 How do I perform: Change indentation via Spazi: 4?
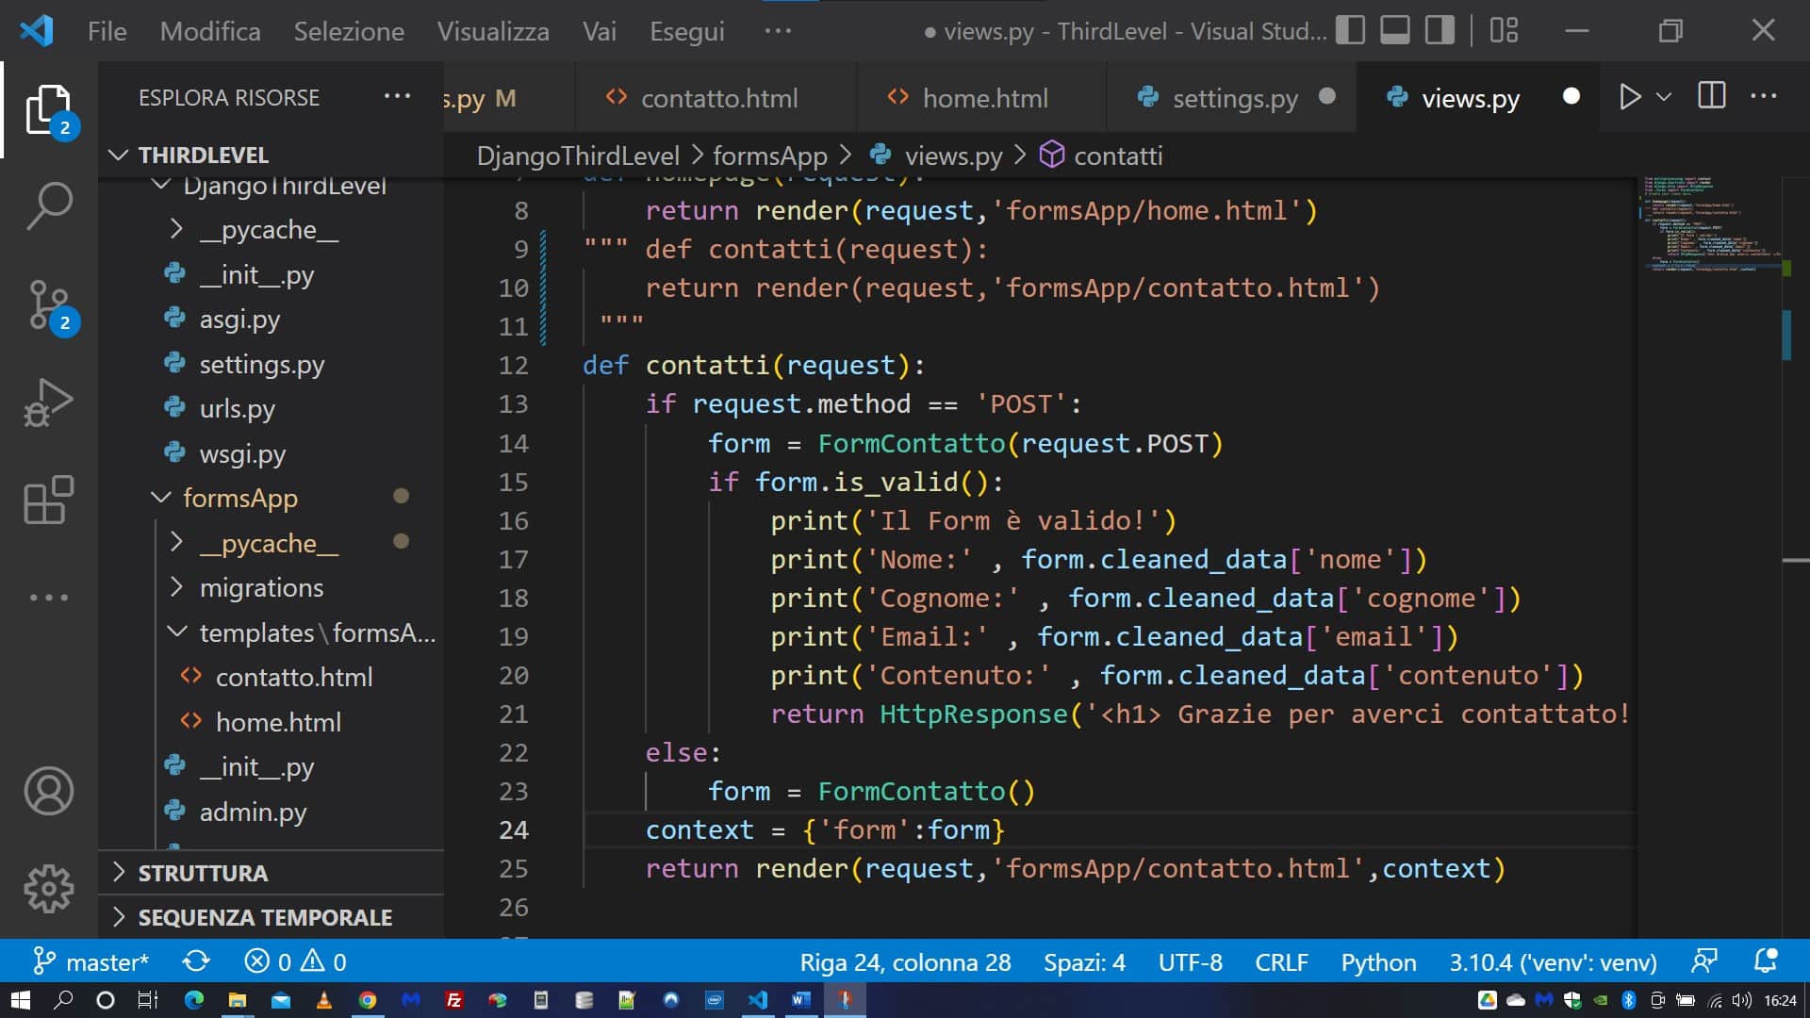(x=1084, y=962)
